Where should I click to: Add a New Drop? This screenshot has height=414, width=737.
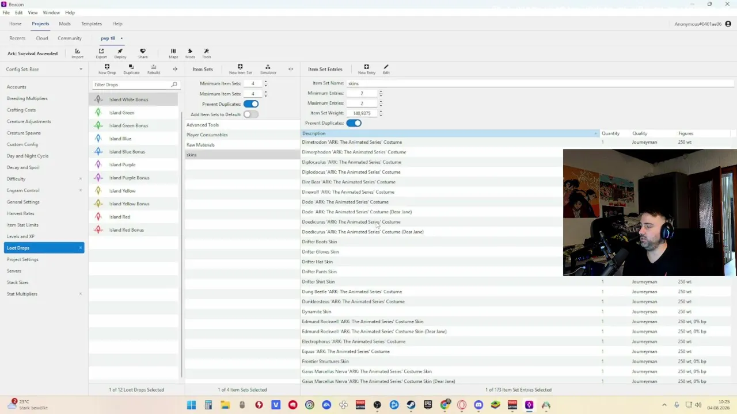(107, 69)
